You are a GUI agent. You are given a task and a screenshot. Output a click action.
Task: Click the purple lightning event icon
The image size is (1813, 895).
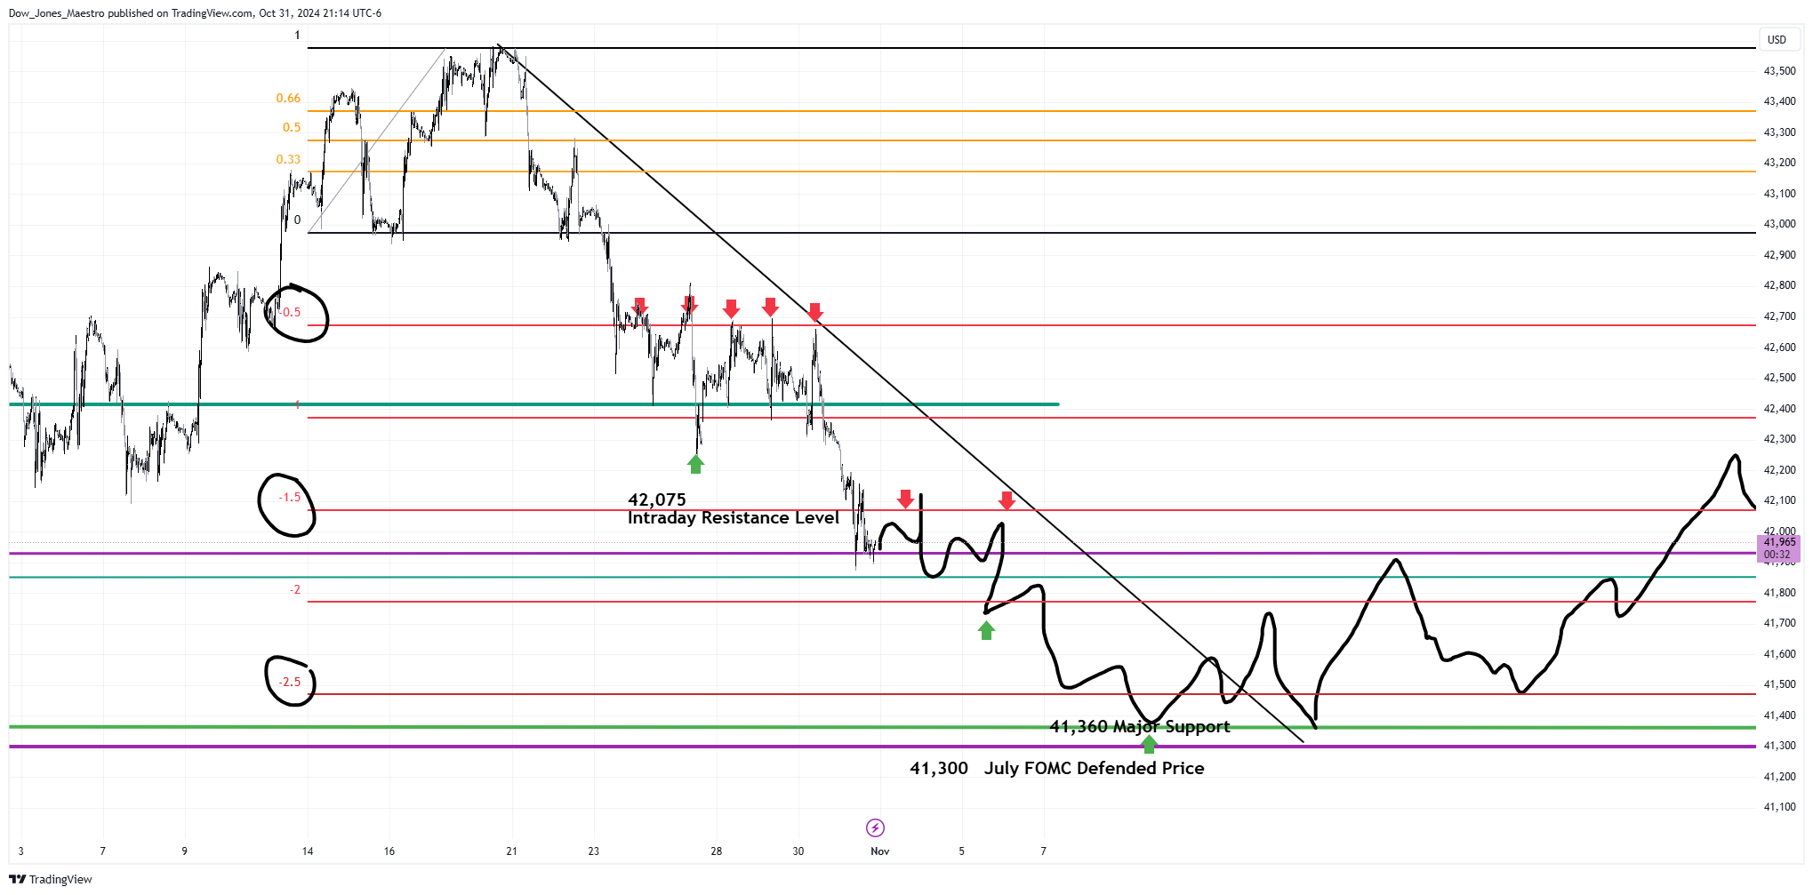(x=875, y=827)
